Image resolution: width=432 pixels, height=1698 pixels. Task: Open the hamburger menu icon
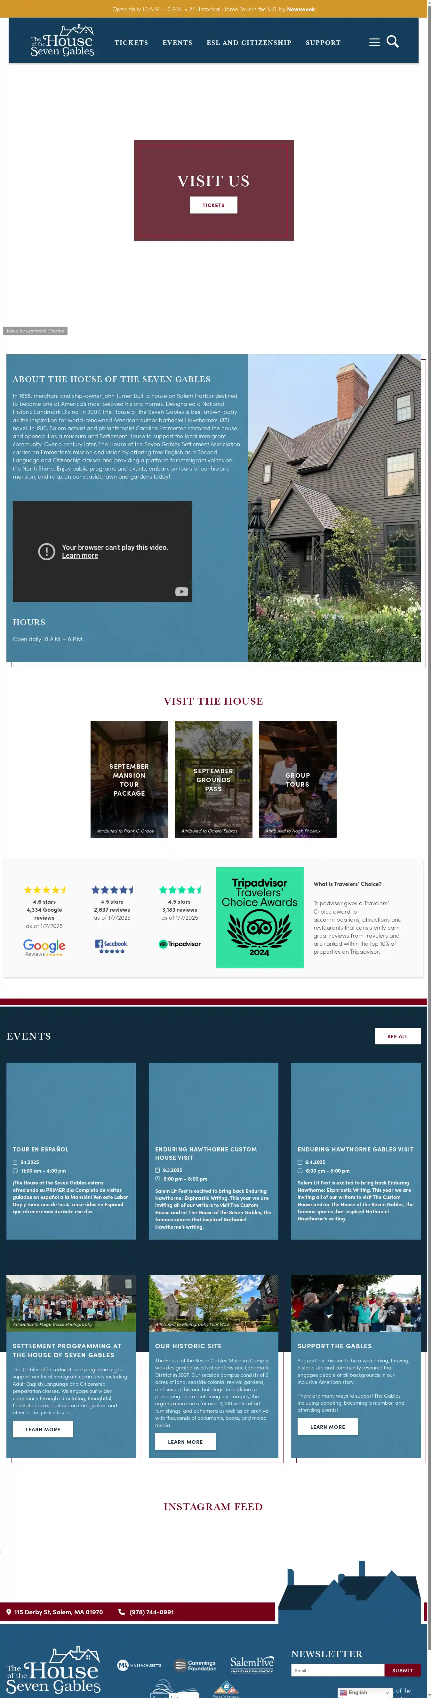374,42
